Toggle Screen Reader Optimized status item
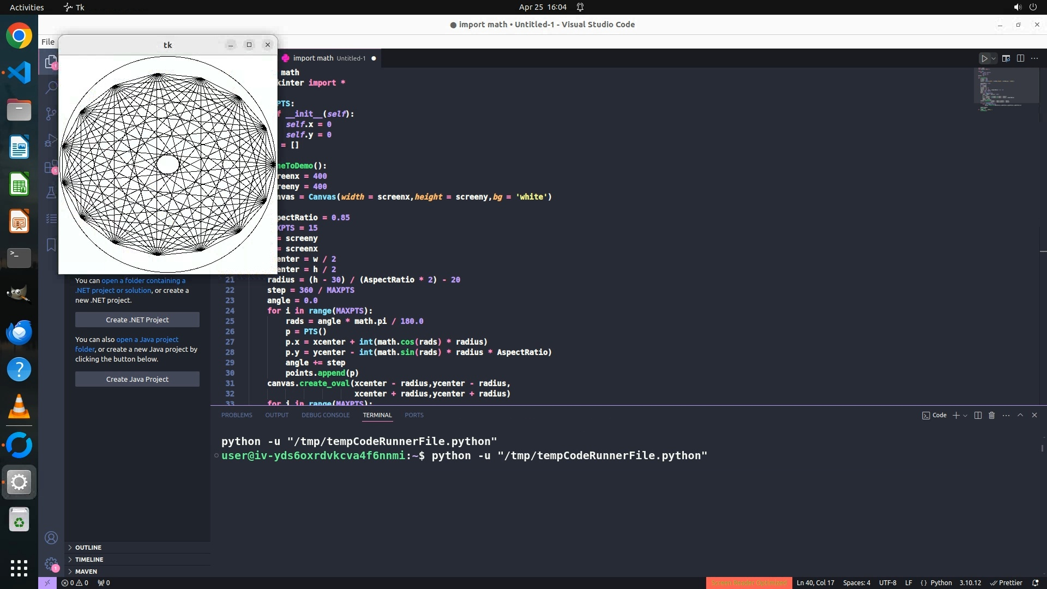 coord(748,582)
